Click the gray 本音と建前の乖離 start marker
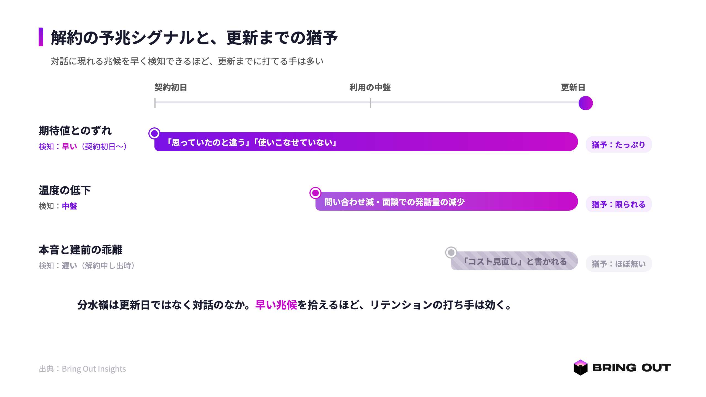Screen dimensions: 706x397 pos(451,253)
